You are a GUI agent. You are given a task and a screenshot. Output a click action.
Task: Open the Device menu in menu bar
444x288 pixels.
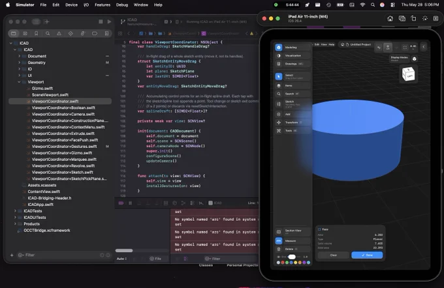point(71,5)
